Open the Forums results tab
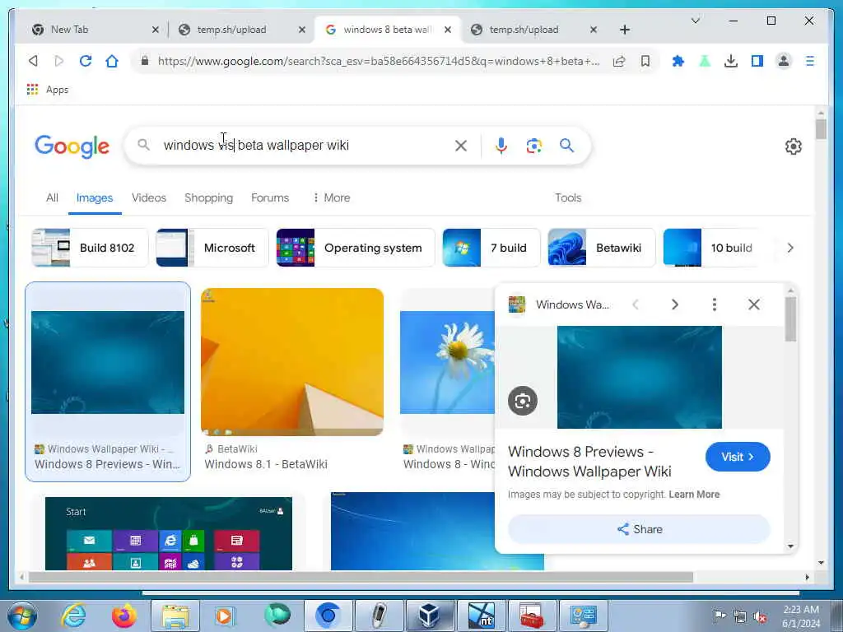Image resolution: width=843 pixels, height=632 pixels. click(x=270, y=197)
